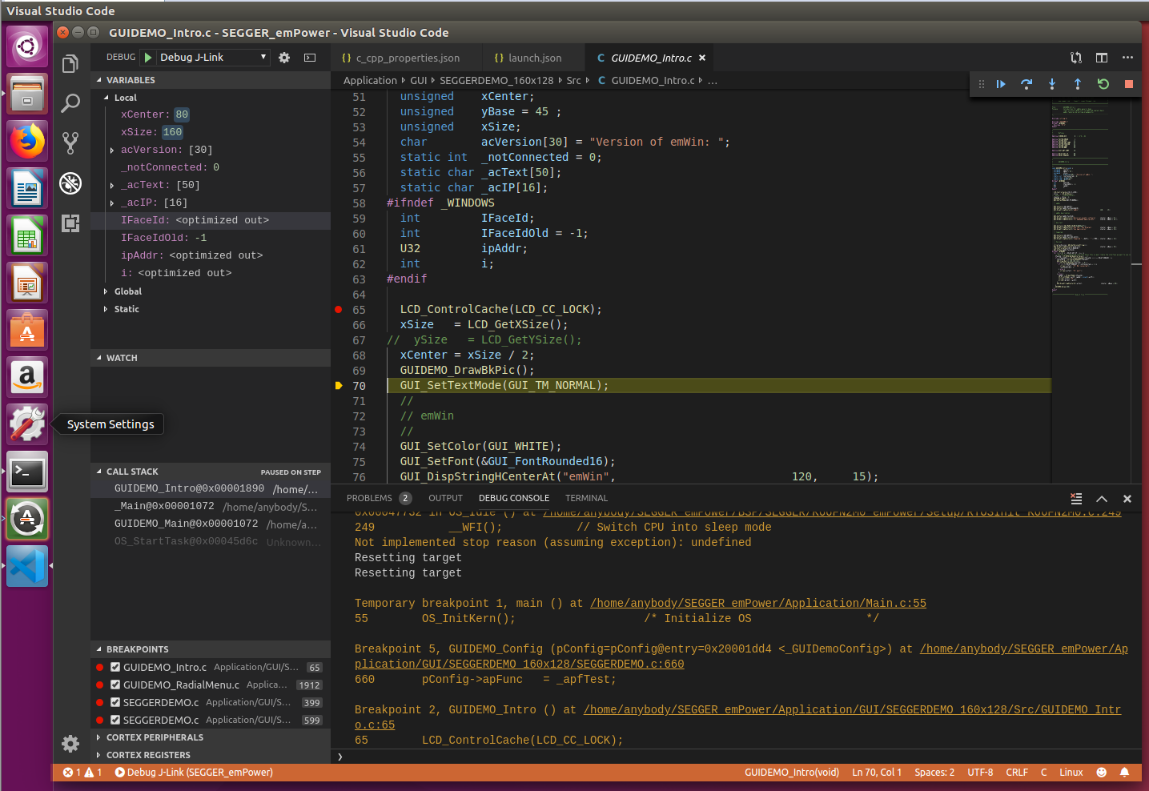Restart the debug session with green icon
Image resolution: width=1149 pixels, height=791 pixels.
pos(1103,84)
